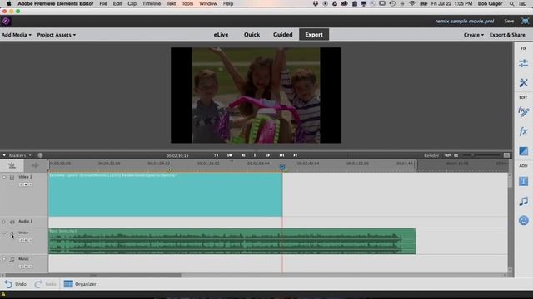Open the Transitions panel icon
The width and height of the screenshot is (533, 299).
pos(524,151)
